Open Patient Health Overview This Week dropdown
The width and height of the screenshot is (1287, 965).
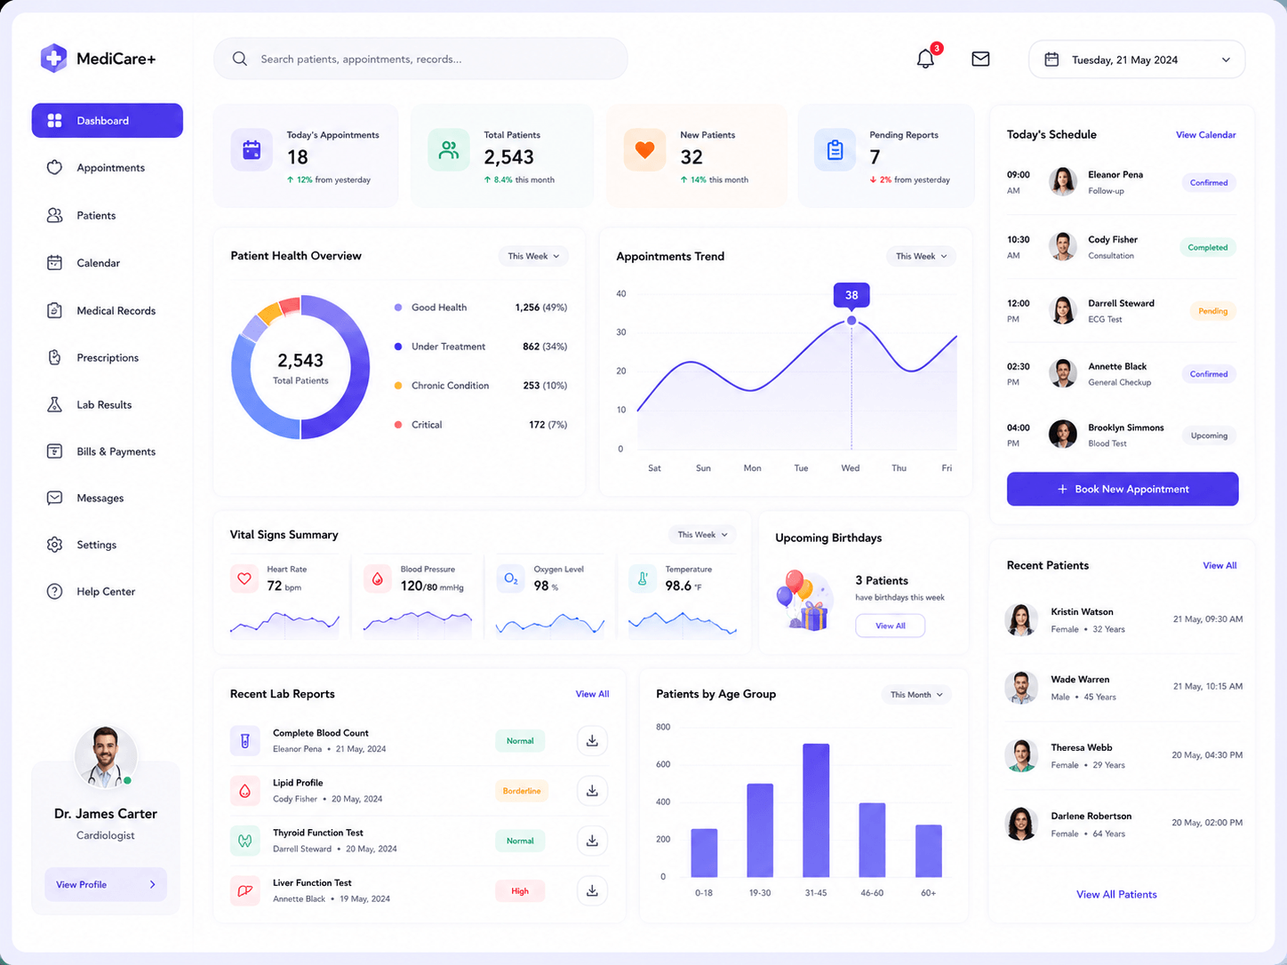point(533,256)
